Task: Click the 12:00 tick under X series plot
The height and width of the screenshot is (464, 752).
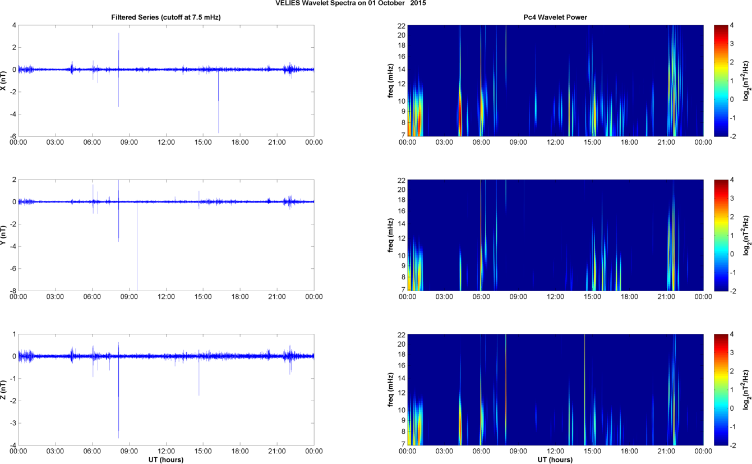Action: coord(166,143)
